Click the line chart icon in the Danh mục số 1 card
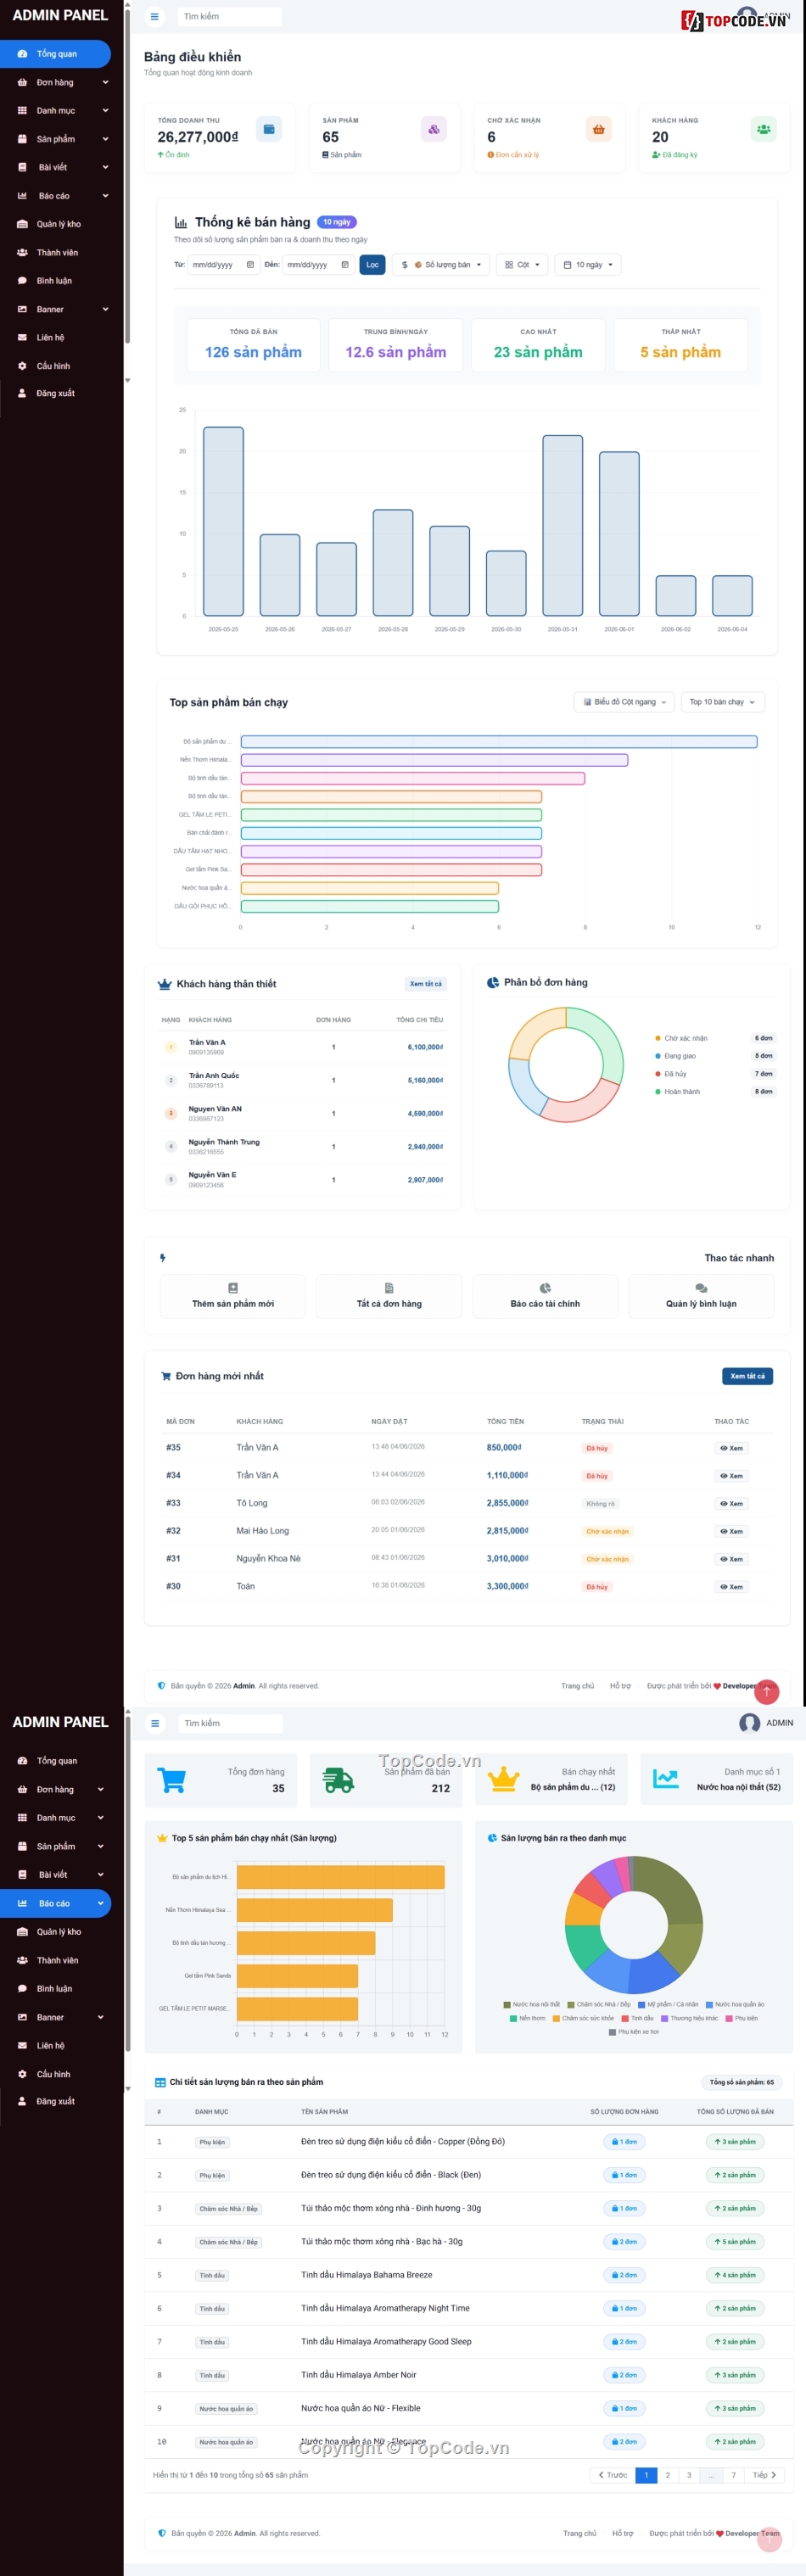806x2576 pixels. (x=666, y=1780)
